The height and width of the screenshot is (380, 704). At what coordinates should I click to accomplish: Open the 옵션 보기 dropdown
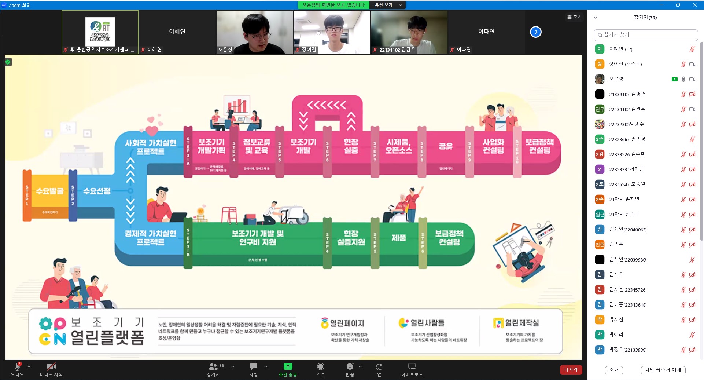tap(388, 5)
